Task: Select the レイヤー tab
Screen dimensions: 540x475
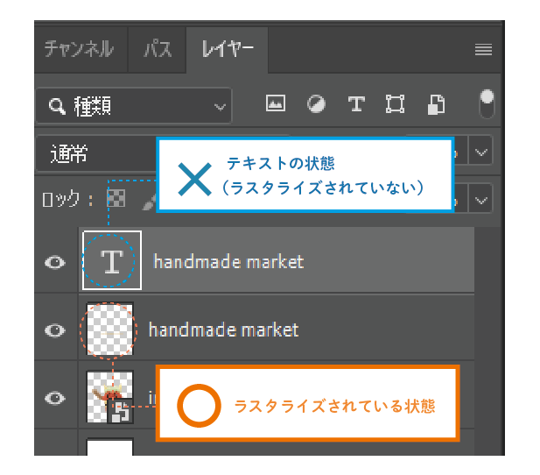Action: click(228, 48)
